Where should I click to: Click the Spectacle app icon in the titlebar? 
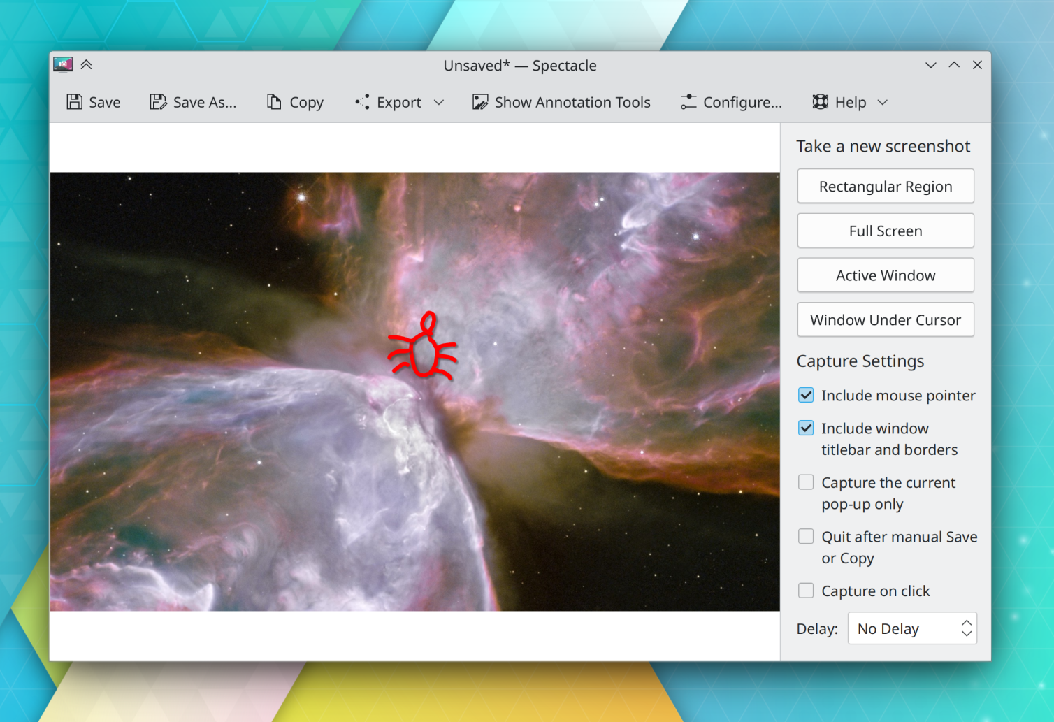pos(62,64)
